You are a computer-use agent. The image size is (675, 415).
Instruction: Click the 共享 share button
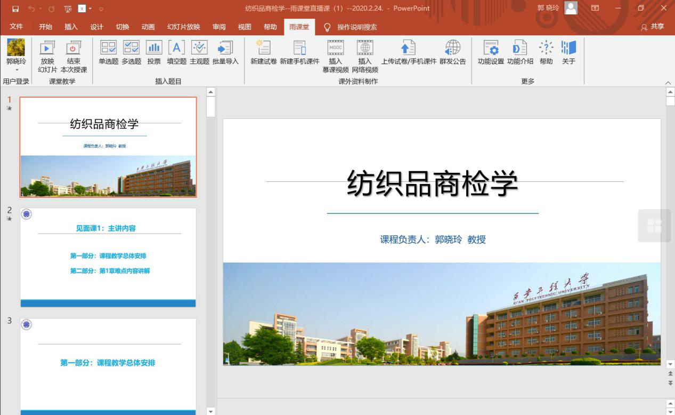pos(653,27)
